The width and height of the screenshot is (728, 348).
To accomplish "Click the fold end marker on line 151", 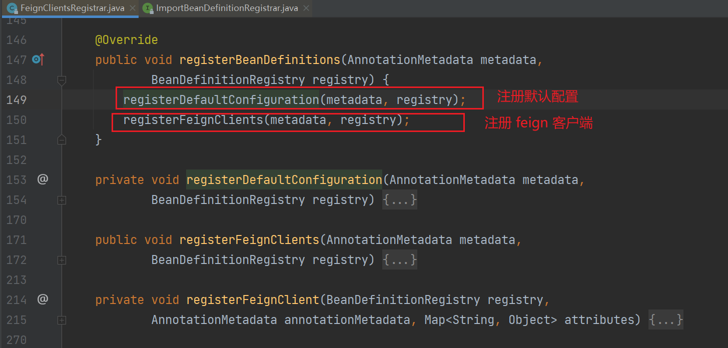I will click(62, 139).
